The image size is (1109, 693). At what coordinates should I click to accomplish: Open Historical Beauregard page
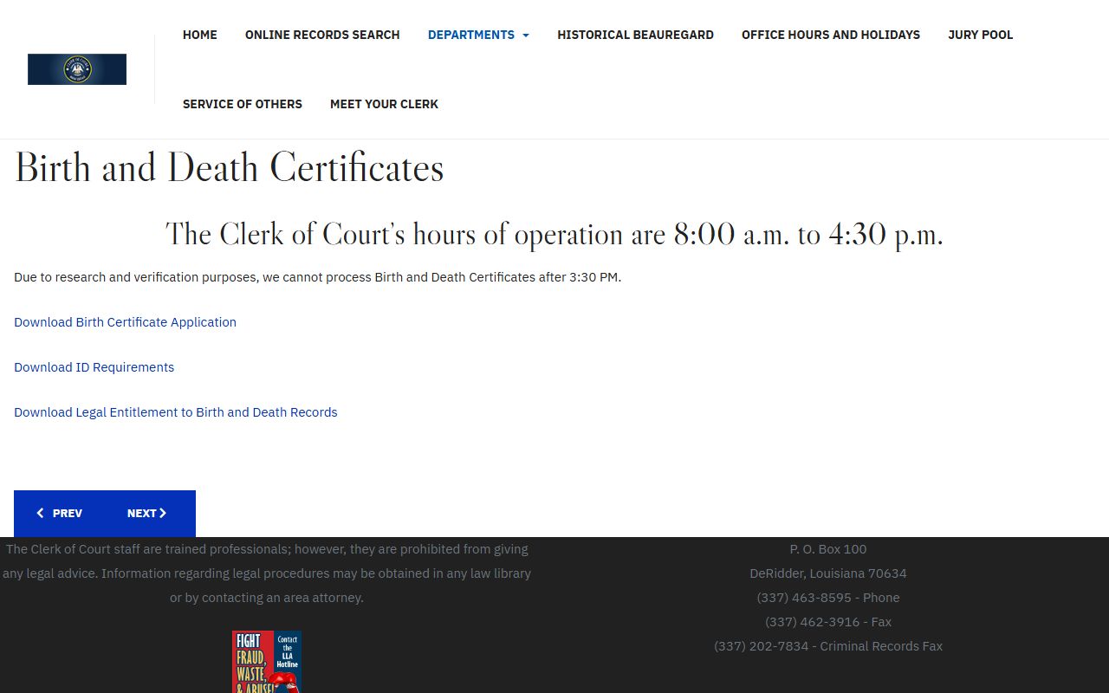point(635,35)
